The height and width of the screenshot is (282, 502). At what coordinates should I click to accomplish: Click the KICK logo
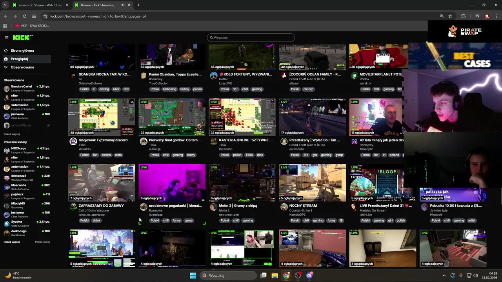pyautogui.click(x=23, y=38)
